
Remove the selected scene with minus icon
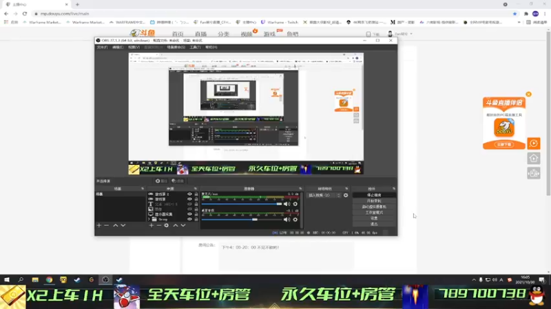(107, 225)
